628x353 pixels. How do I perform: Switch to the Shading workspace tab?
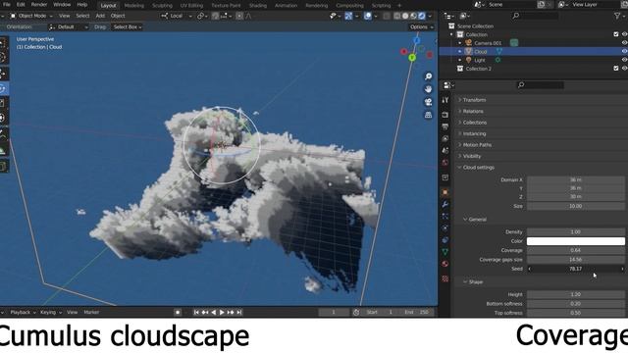pos(258,6)
